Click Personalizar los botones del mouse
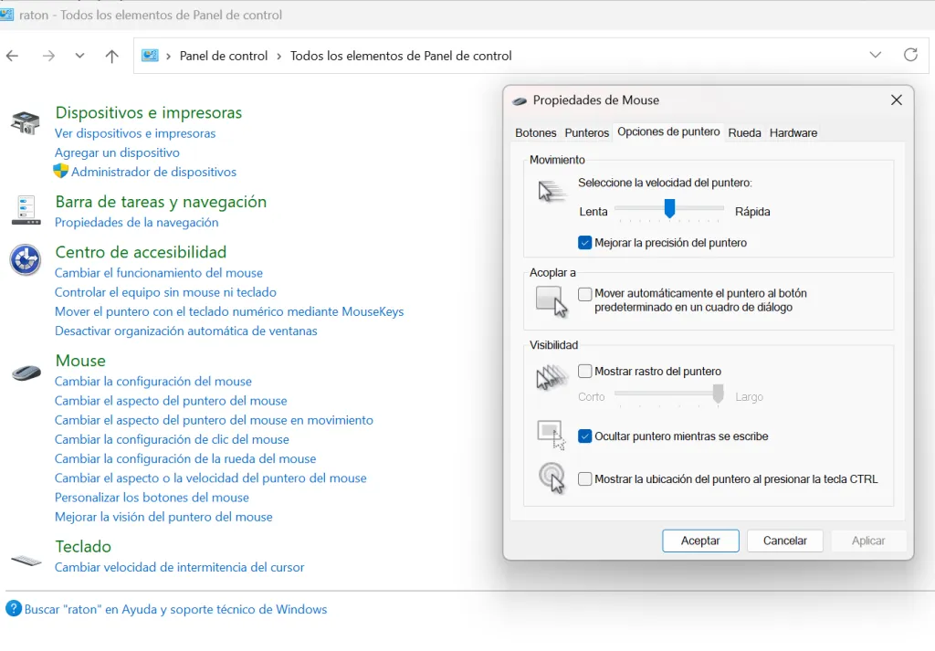 [x=152, y=498]
